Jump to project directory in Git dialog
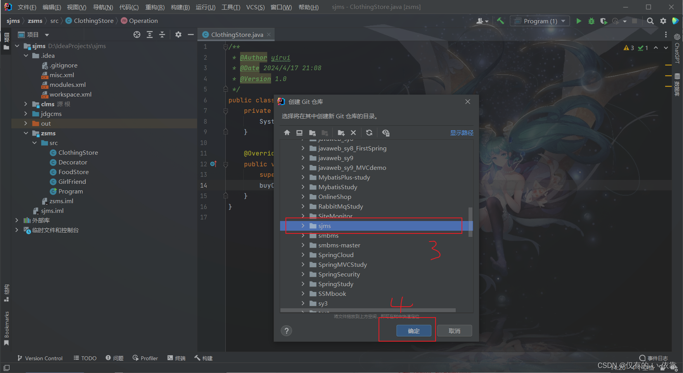Image resolution: width=683 pixels, height=373 pixels. tap(312, 133)
